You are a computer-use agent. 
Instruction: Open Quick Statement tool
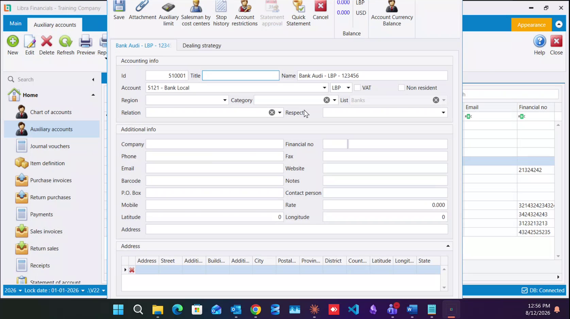pos(298,14)
